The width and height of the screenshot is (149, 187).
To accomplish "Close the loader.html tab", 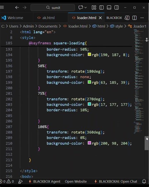I will tap(100, 18).
